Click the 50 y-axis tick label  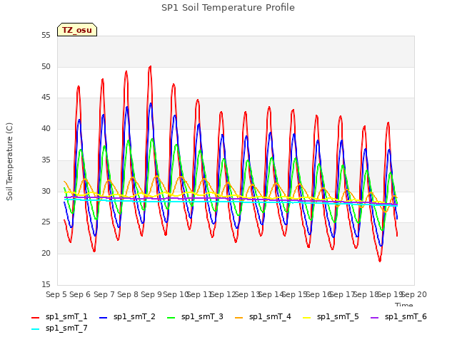[x=46, y=66]
